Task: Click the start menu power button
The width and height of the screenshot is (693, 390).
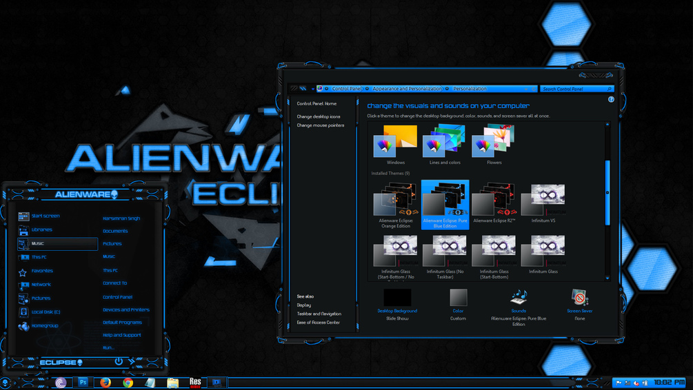Action: coord(119,361)
